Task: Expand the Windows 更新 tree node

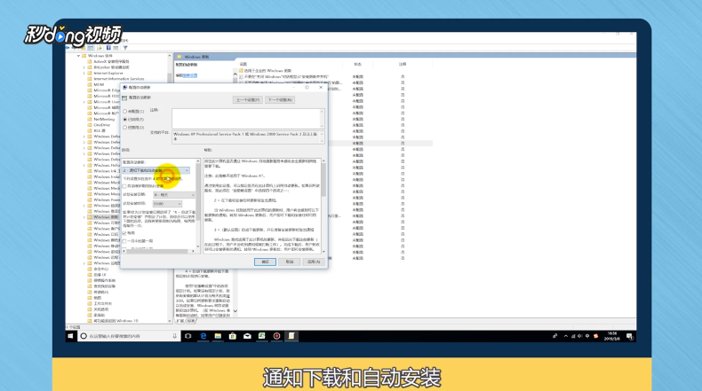Action: [x=84, y=217]
